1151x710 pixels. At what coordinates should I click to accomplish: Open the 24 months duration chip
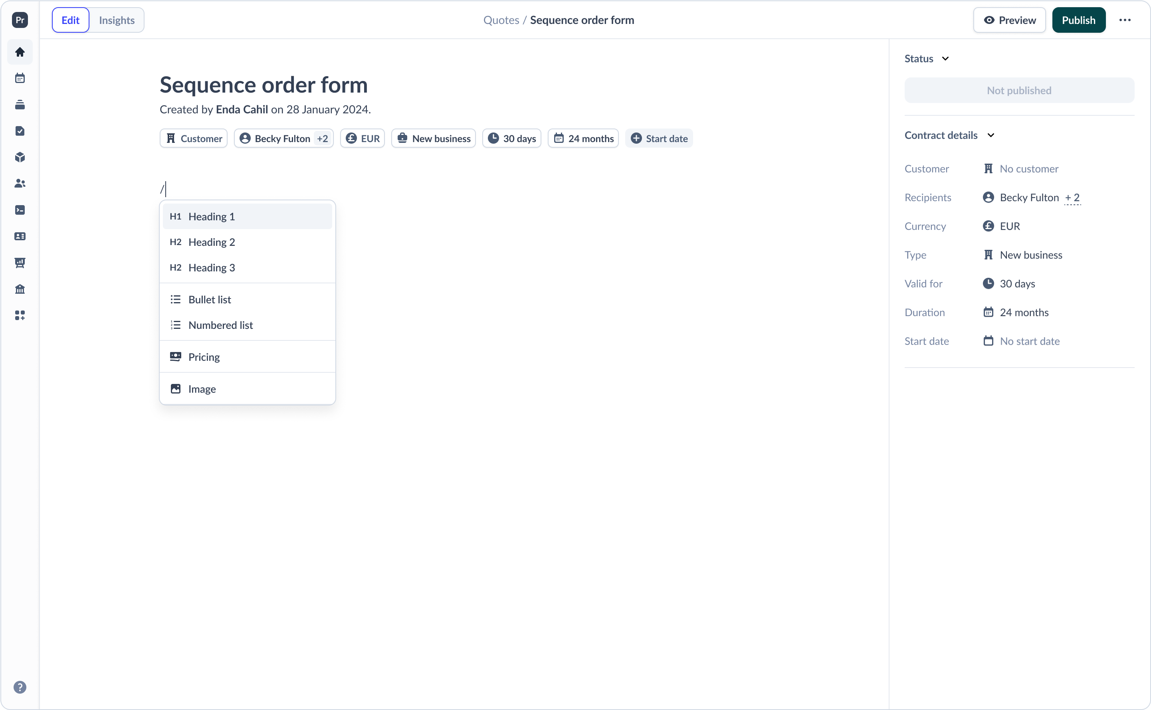[583, 138]
